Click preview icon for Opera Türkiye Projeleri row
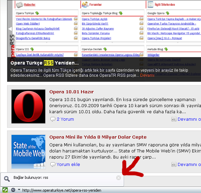 (x=142, y=38)
